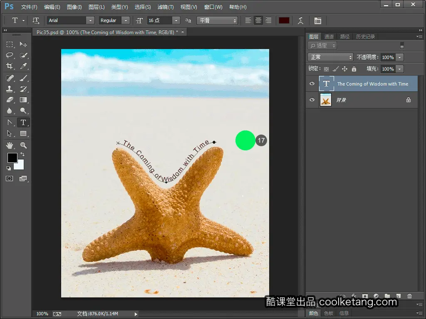Hide the 背景 layer visibility eye
The image size is (426, 319).
click(312, 100)
